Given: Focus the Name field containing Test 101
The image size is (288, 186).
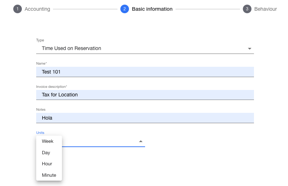Looking at the screenshot, I should pos(145,72).
